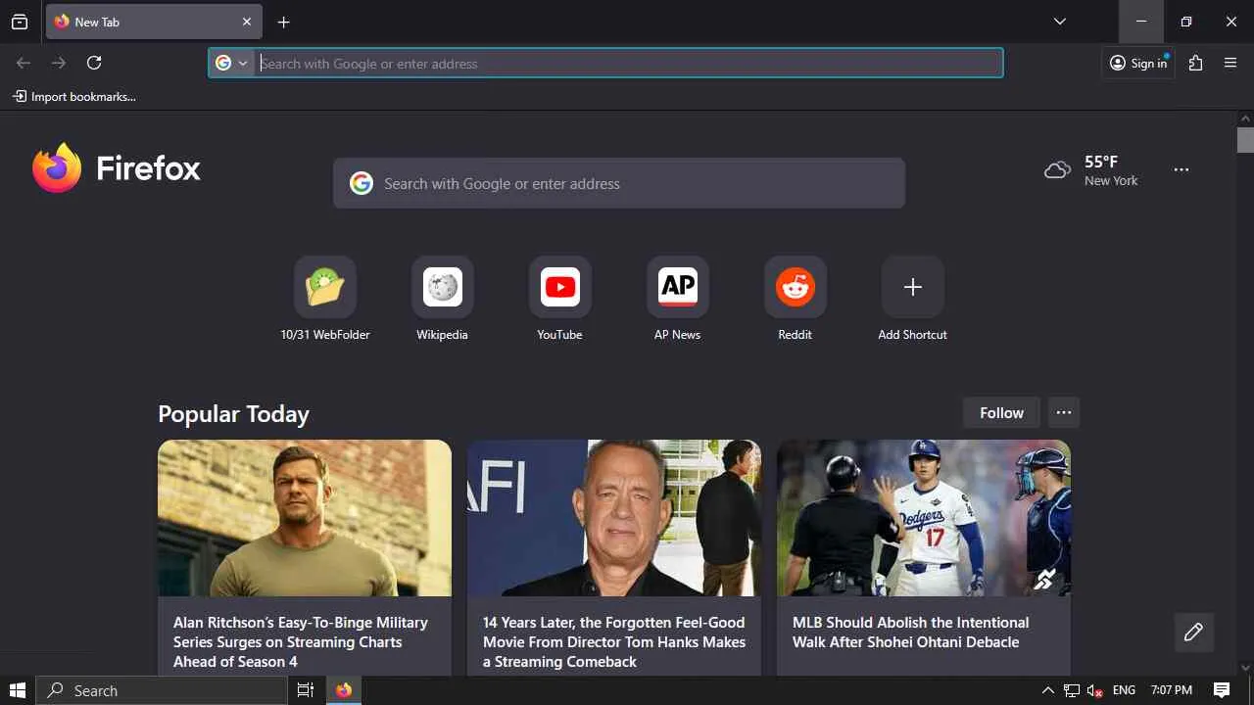Expand the list all tabs chevron
This screenshot has width=1254, height=705.
point(1060,22)
